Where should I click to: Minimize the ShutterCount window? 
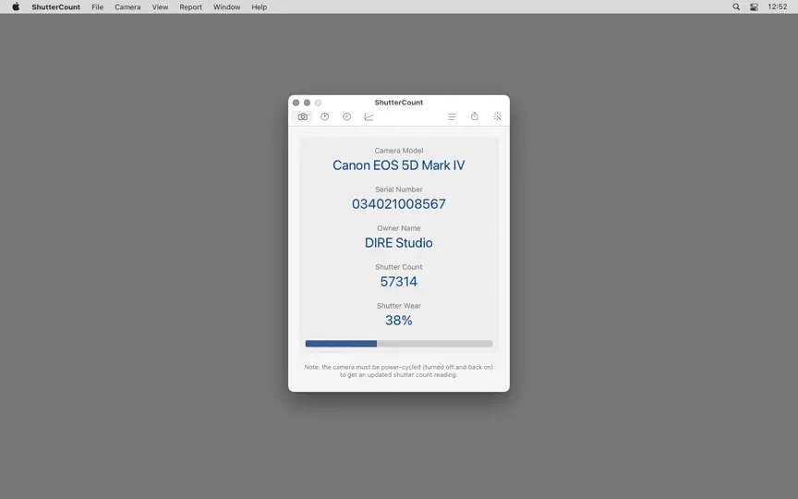tap(307, 103)
